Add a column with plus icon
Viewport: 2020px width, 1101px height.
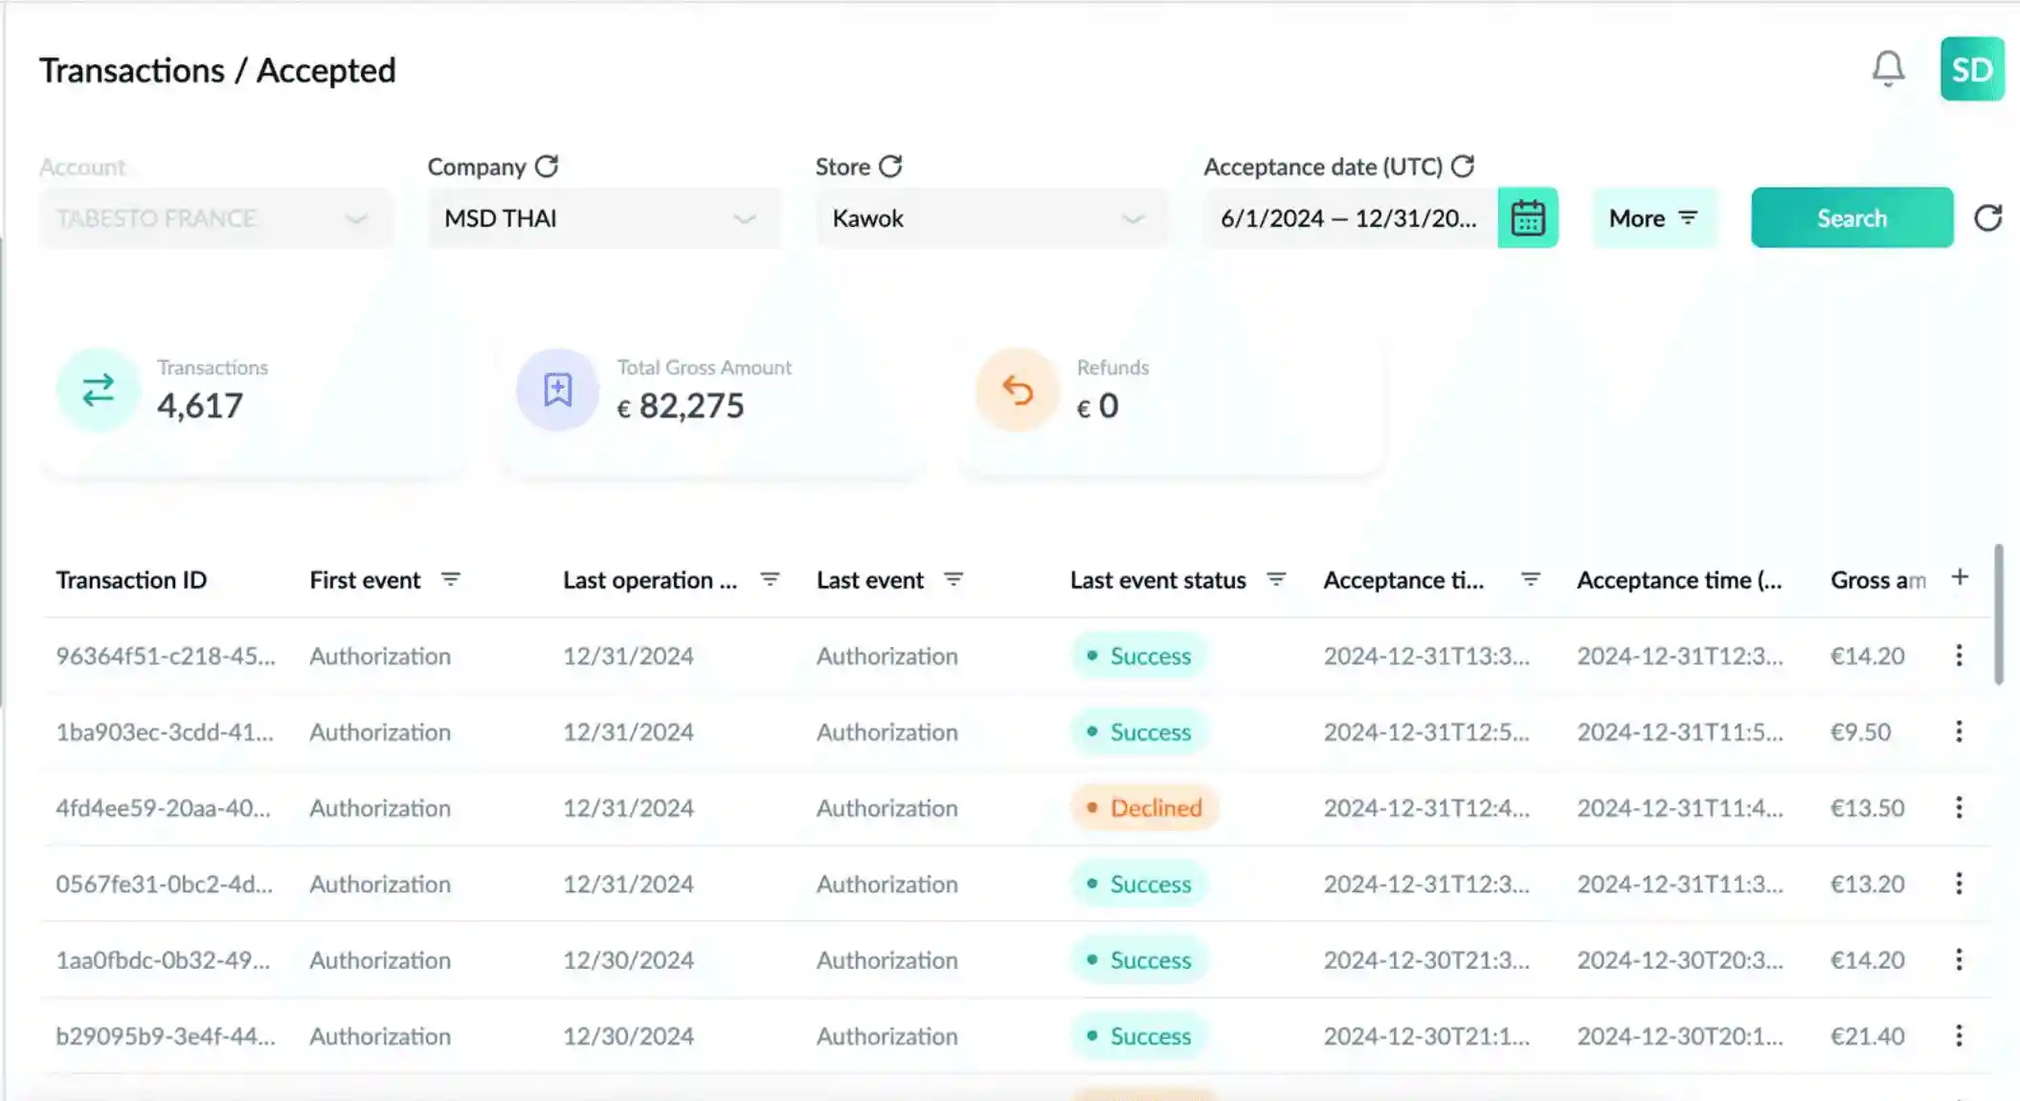click(1960, 577)
